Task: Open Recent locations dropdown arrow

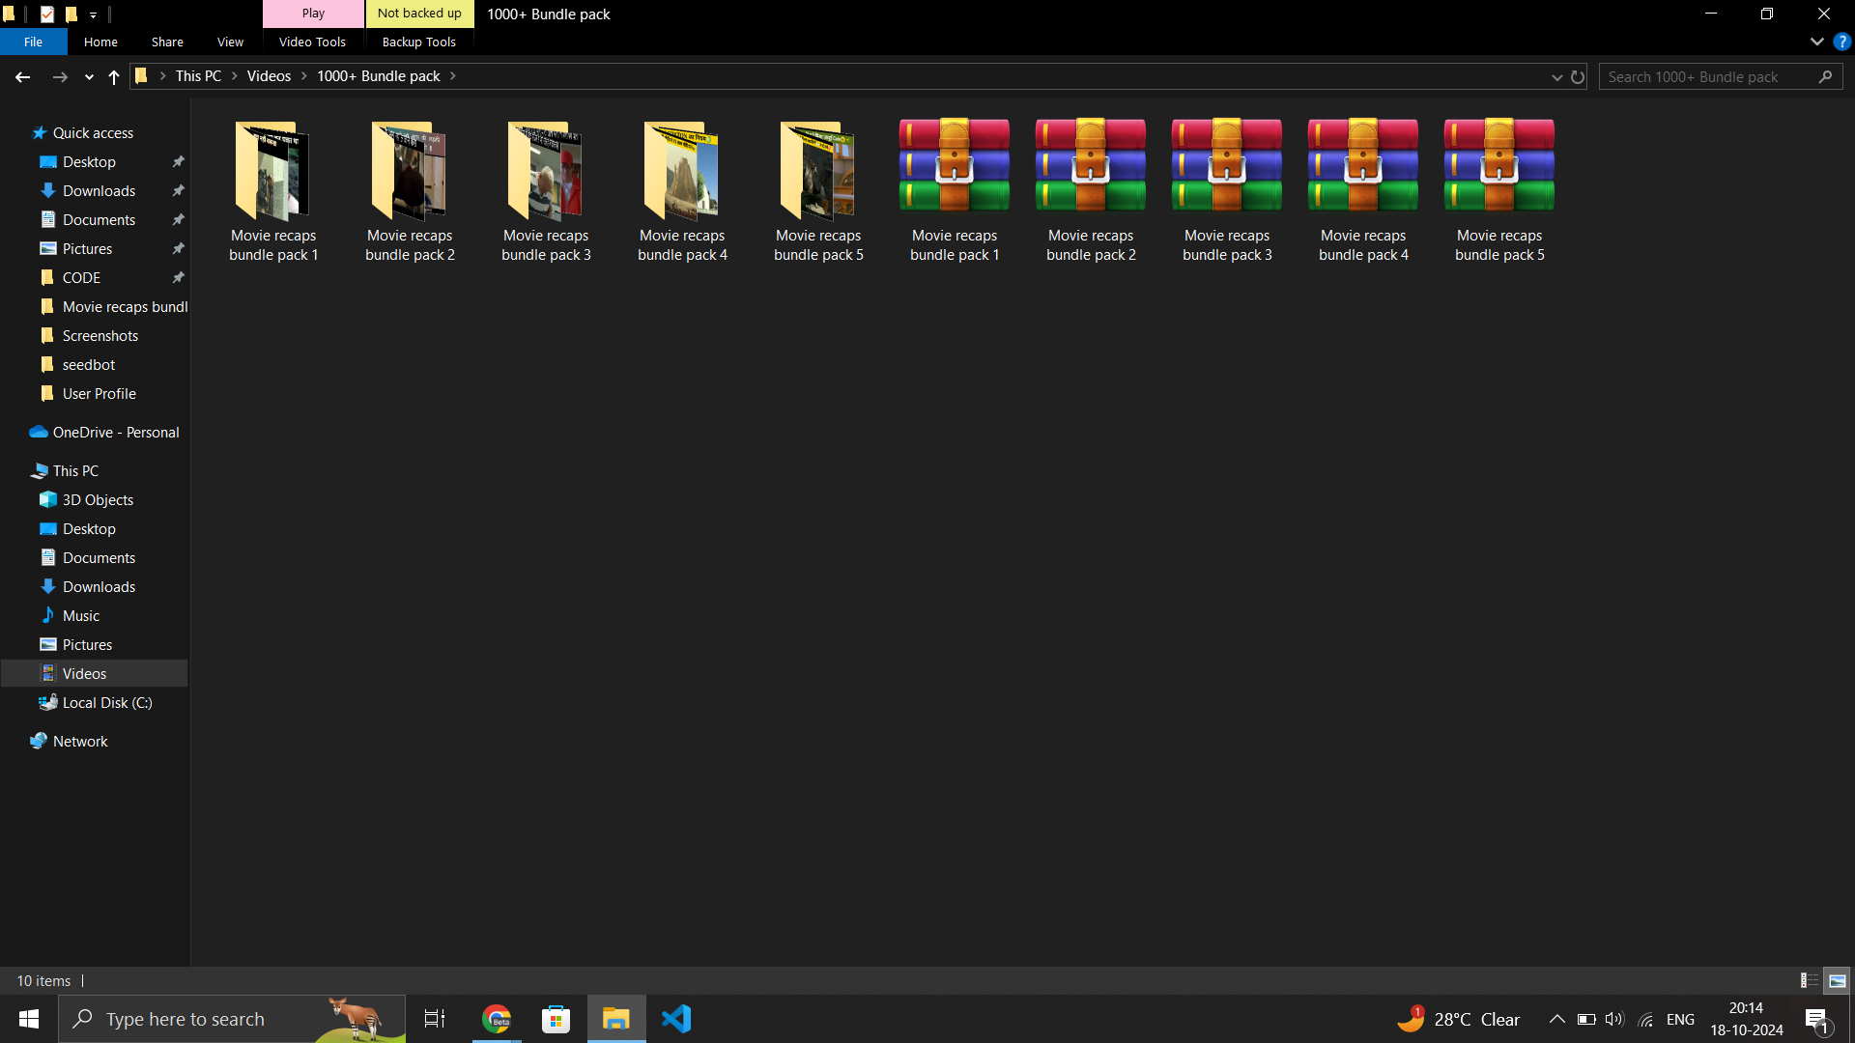Action: pyautogui.click(x=89, y=77)
